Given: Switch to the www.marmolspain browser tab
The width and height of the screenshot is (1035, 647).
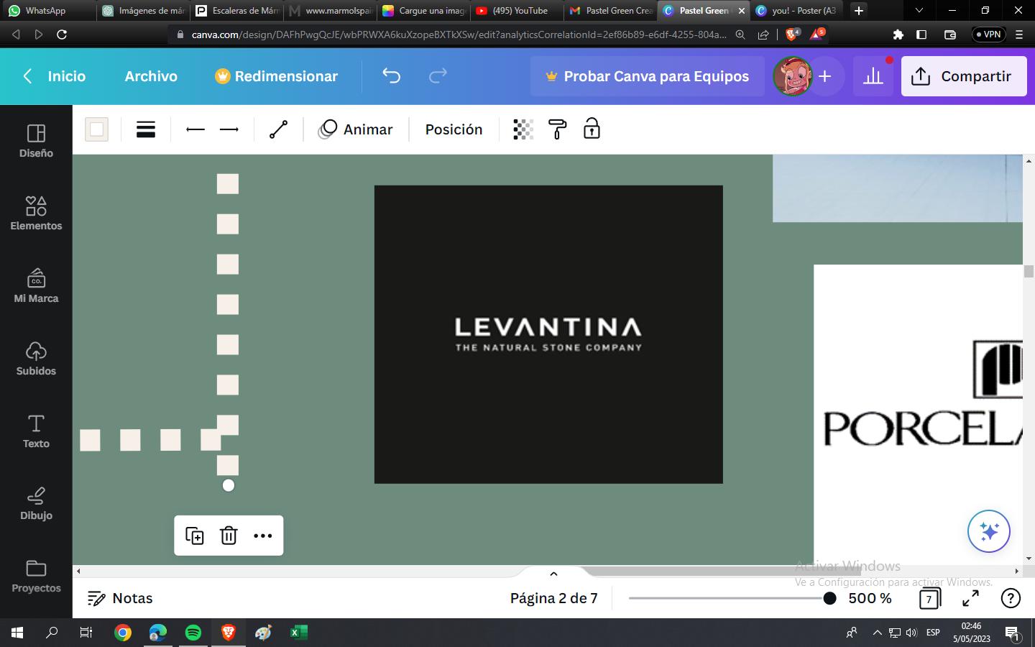Looking at the screenshot, I should coord(331,11).
